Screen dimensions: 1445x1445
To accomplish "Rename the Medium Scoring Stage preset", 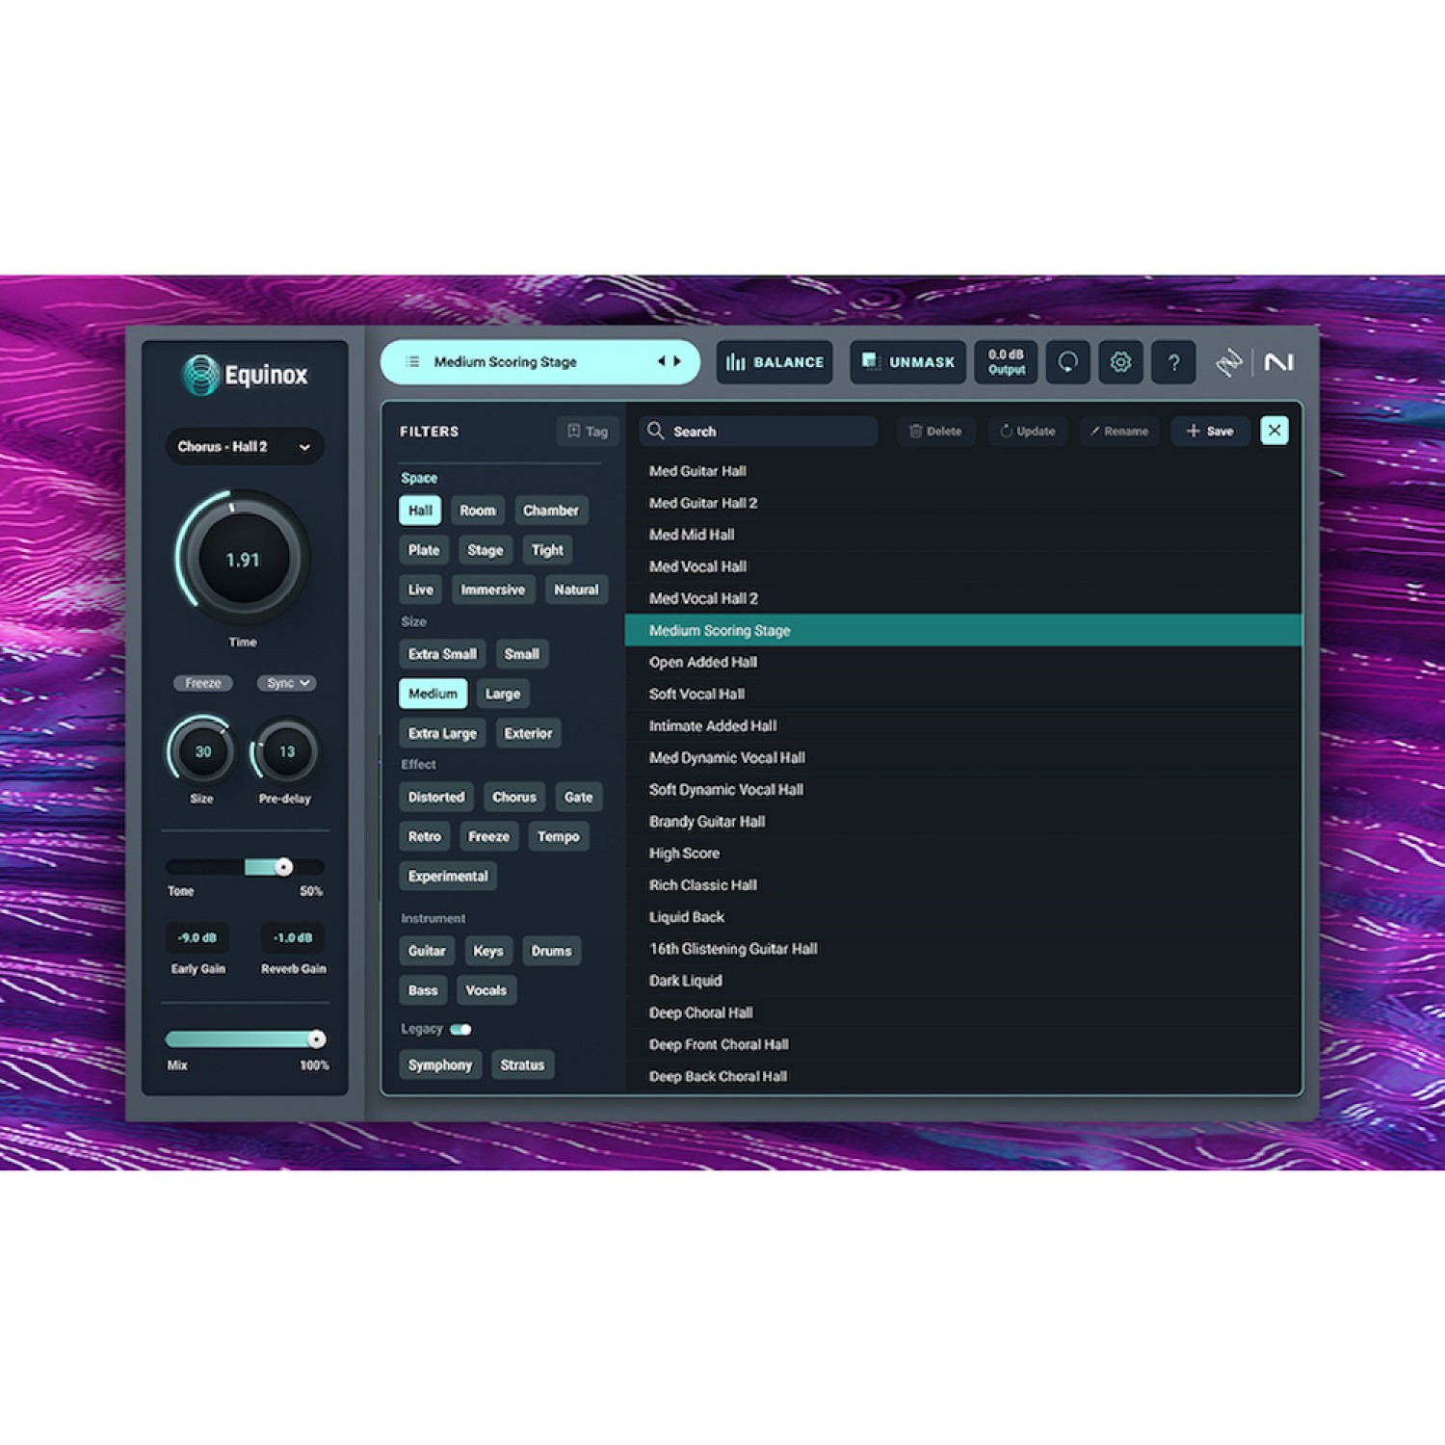I will 1118,431.
